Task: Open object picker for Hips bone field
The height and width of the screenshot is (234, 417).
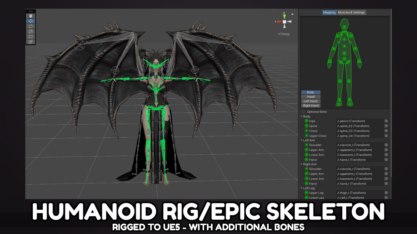Action: click(386, 121)
